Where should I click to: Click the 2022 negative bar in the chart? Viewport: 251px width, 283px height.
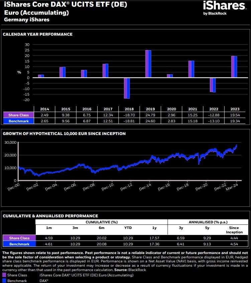tap(213, 85)
